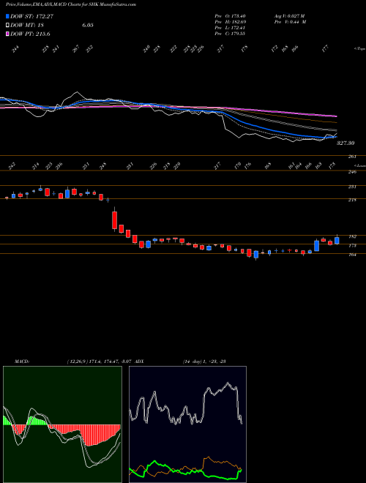This screenshot has height=483, width=366.
Task: Open the ADX indicator panel
Action: [187, 424]
